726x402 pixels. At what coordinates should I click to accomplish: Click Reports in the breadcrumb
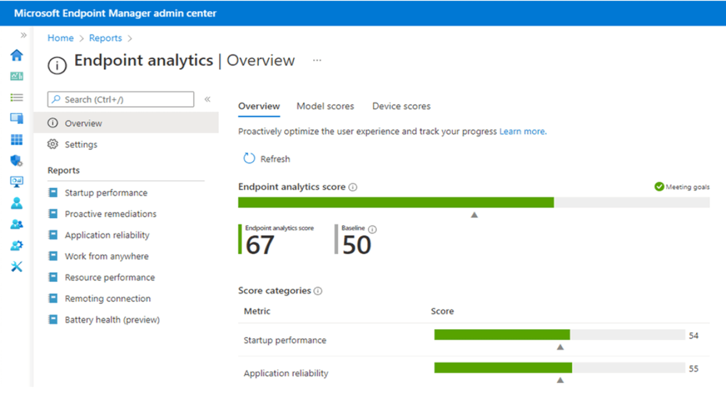[x=105, y=38]
